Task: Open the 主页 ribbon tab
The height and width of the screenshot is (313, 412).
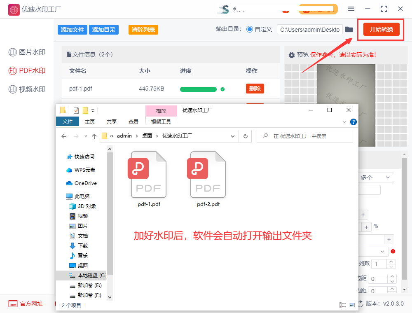Action: [x=90, y=121]
